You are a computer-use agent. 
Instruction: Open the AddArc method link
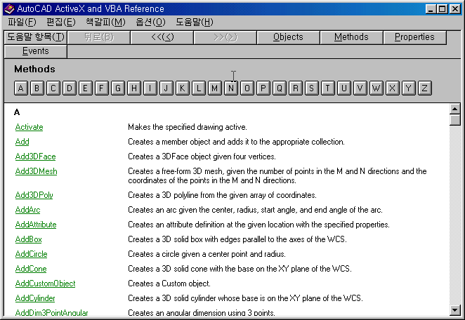point(27,210)
